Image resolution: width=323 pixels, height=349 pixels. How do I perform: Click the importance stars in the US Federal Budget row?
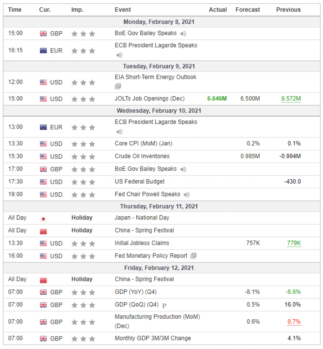coord(83,182)
